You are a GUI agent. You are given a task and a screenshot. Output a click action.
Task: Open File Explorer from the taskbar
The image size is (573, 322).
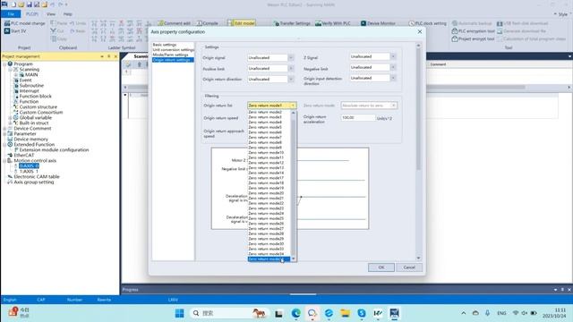[345, 313]
